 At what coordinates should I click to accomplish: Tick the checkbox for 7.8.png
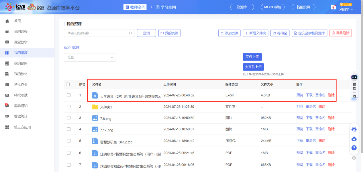[x=69, y=117]
